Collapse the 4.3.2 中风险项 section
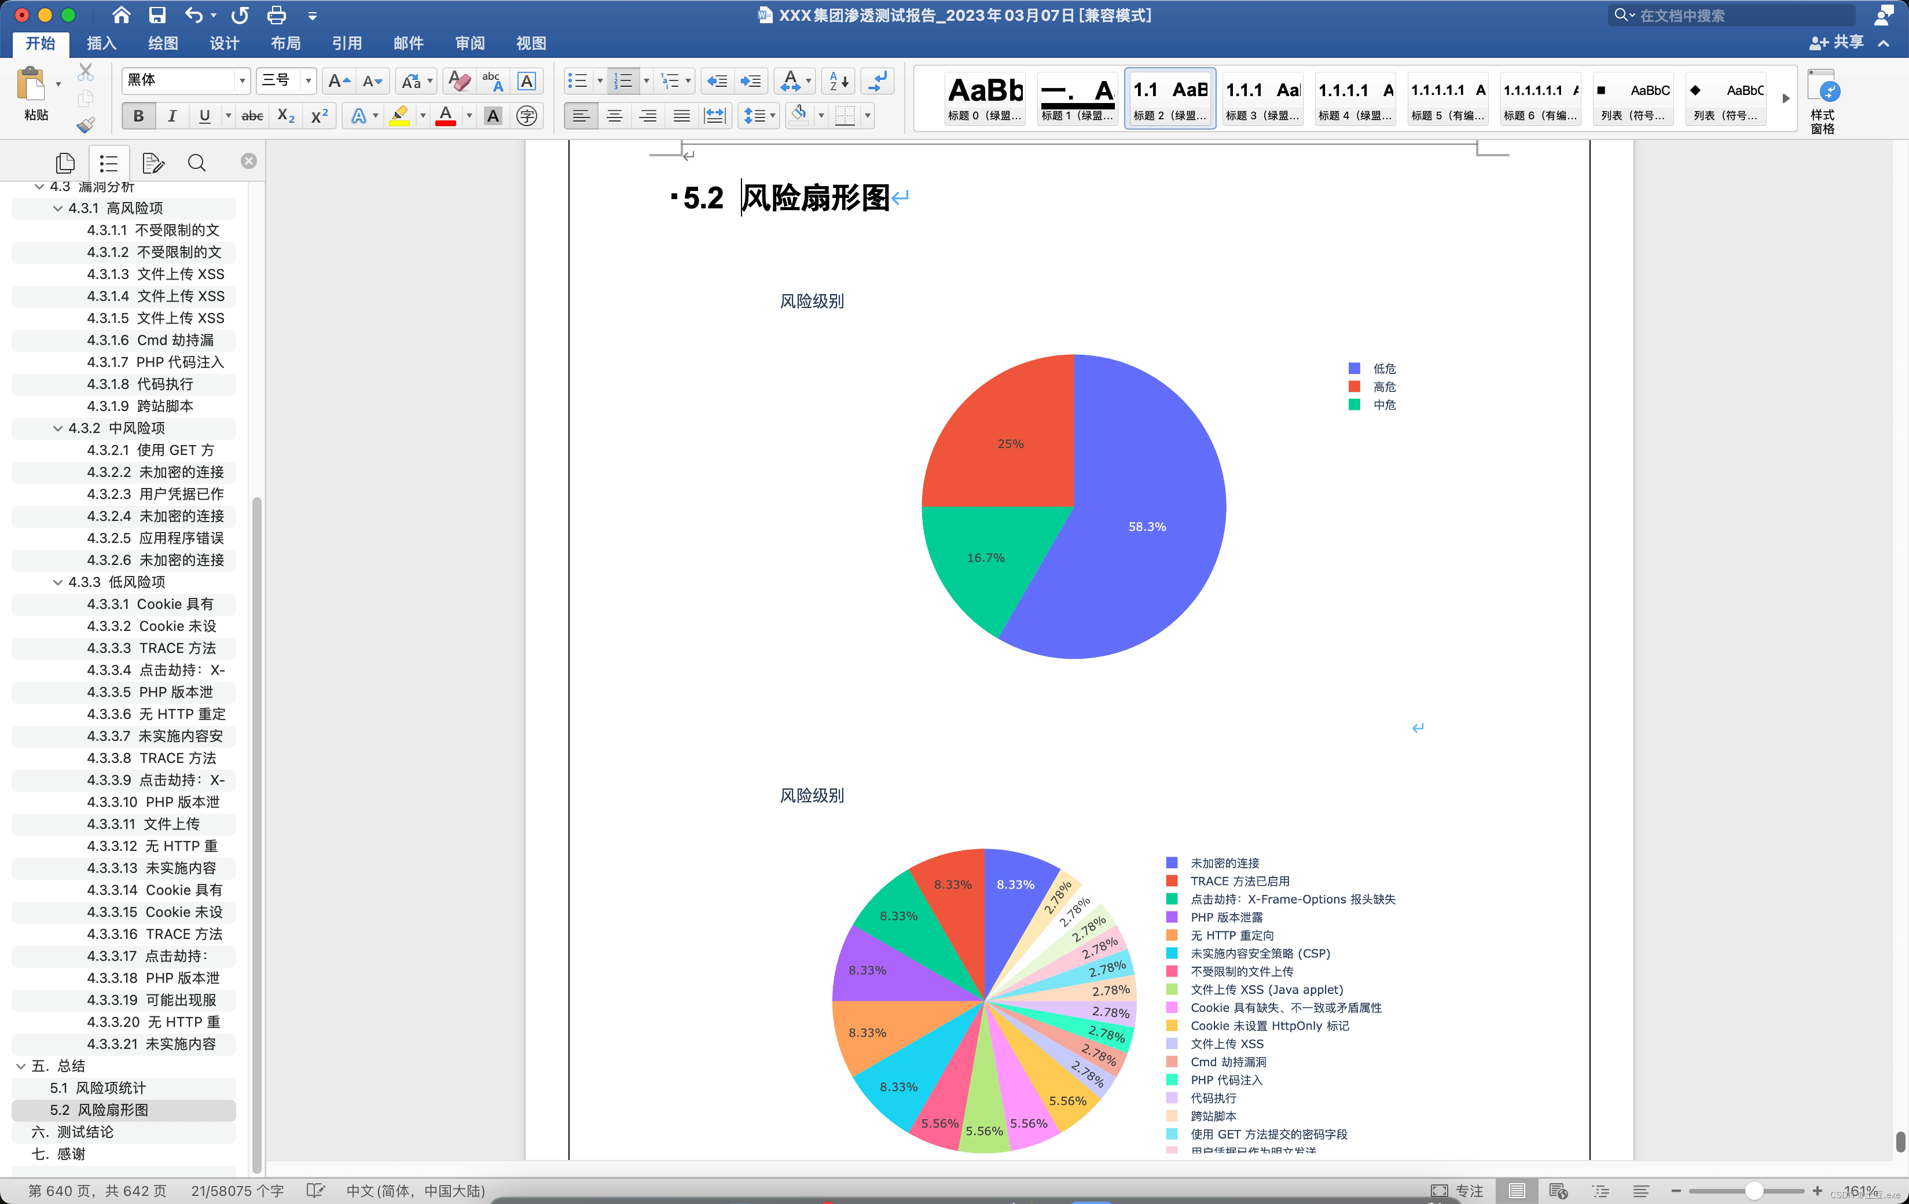This screenshot has width=1909, height=1204. point(57,428)
